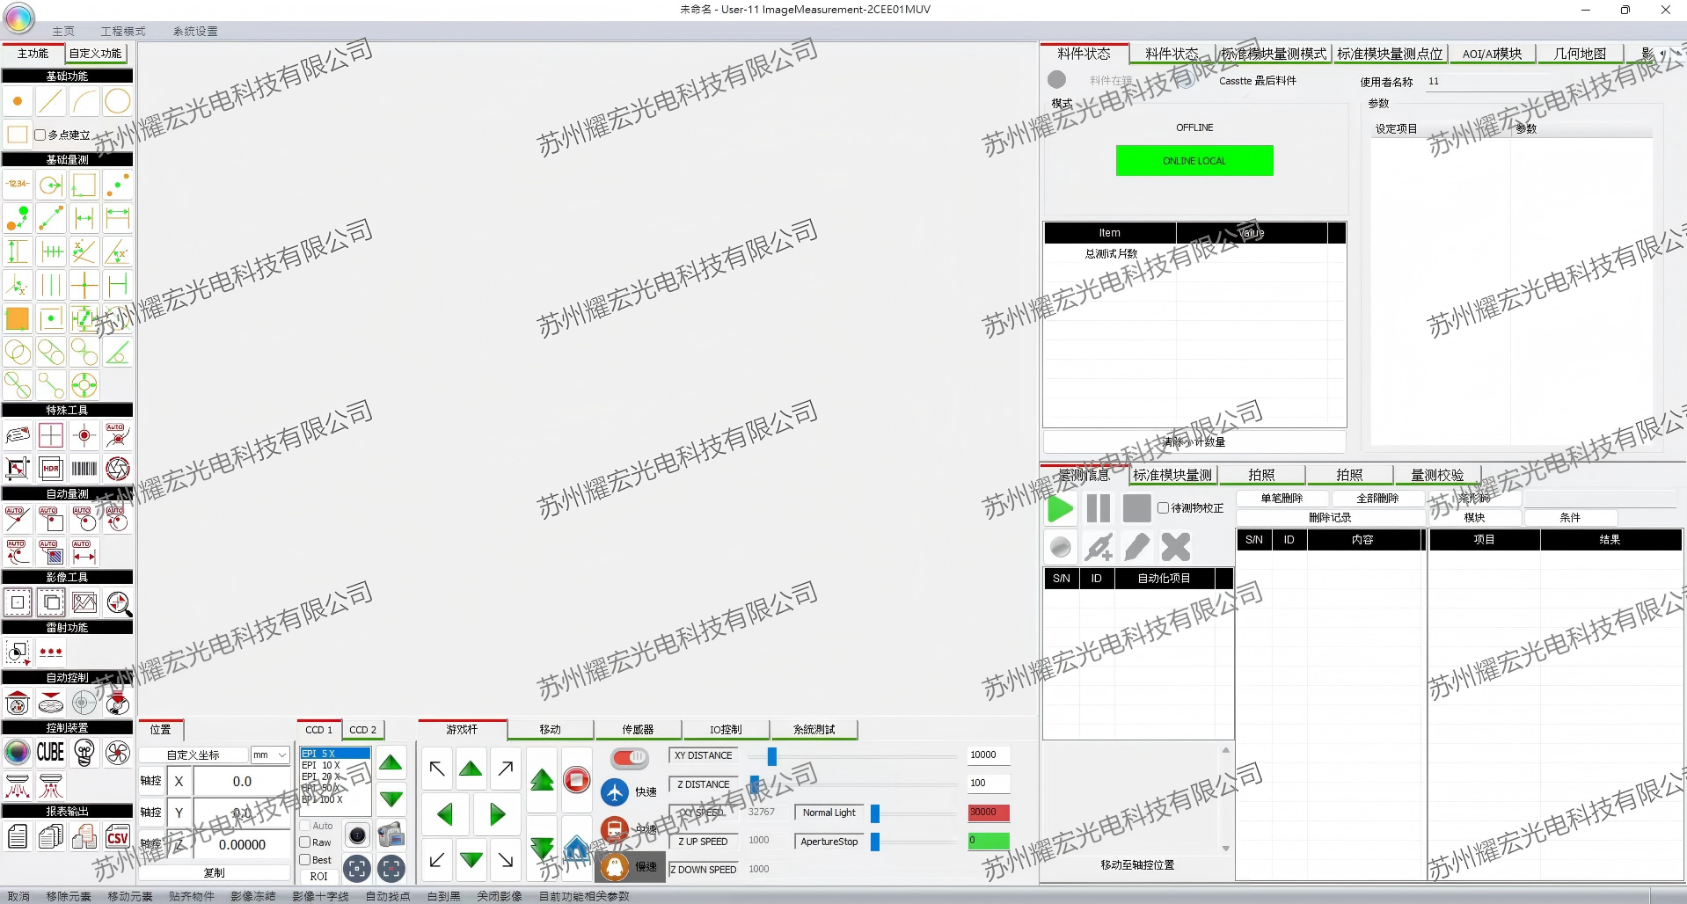
Task: Start measurement with green play button
Action: click(1061, 509)
